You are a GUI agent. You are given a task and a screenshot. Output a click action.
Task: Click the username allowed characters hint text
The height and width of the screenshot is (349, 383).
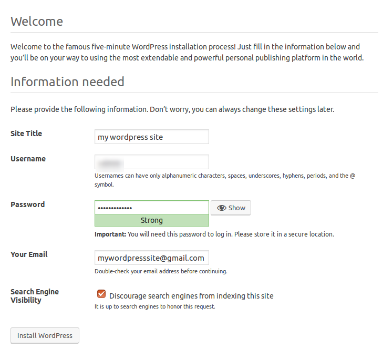pos(225,176)
